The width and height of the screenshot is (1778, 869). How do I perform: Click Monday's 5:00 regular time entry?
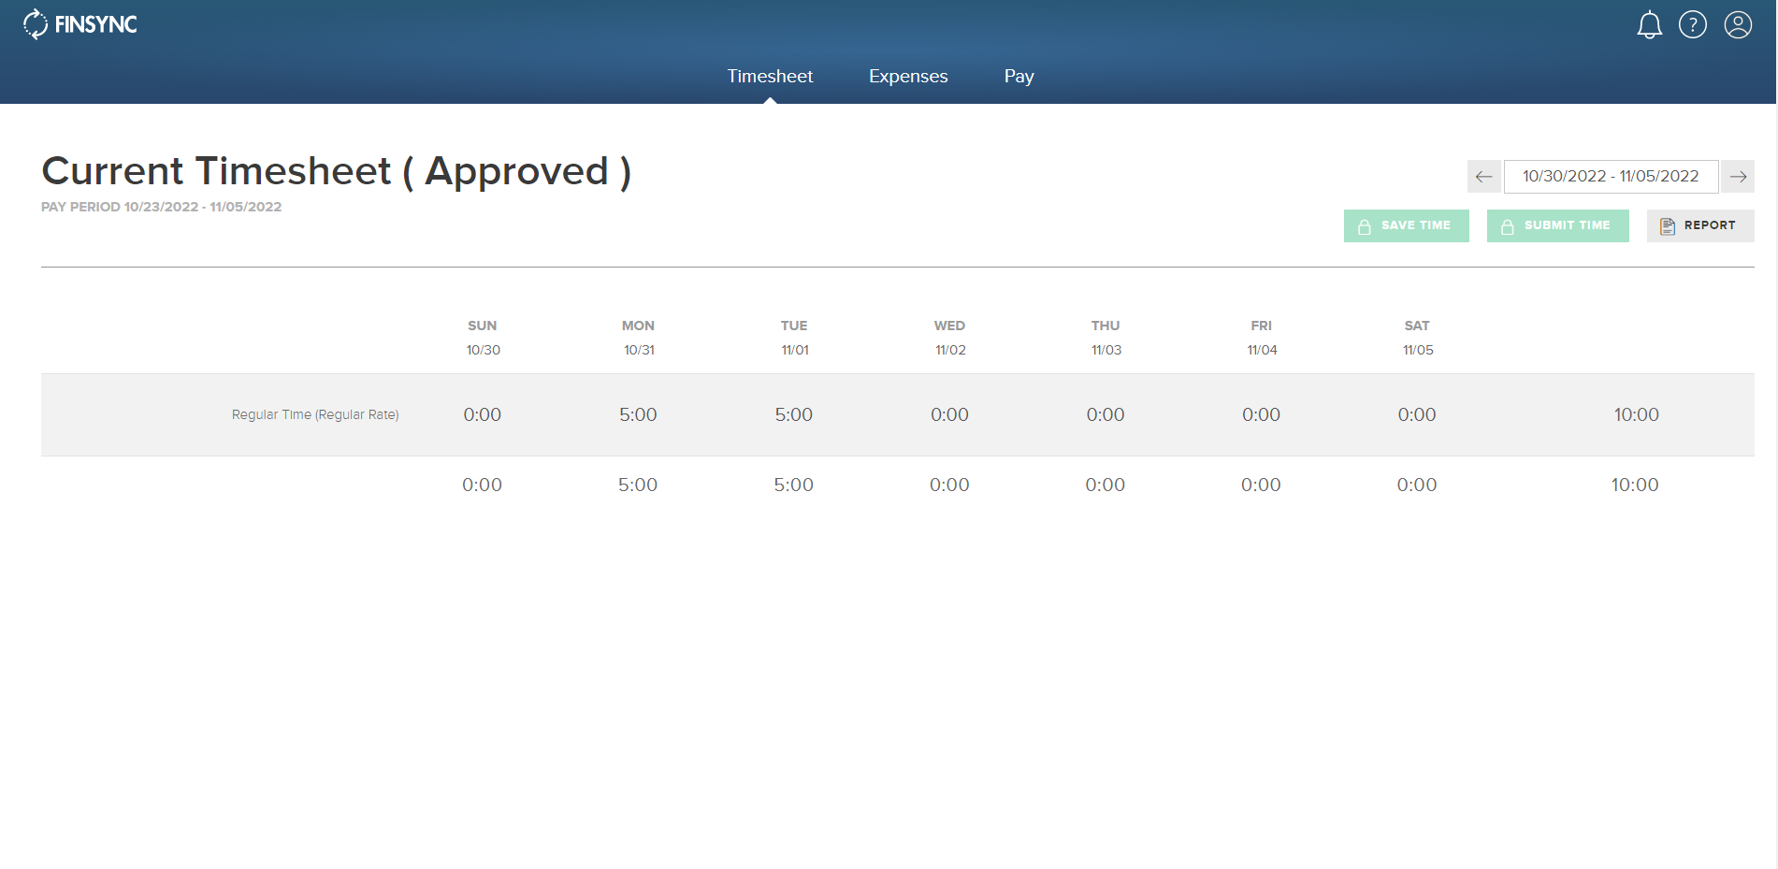638,414
